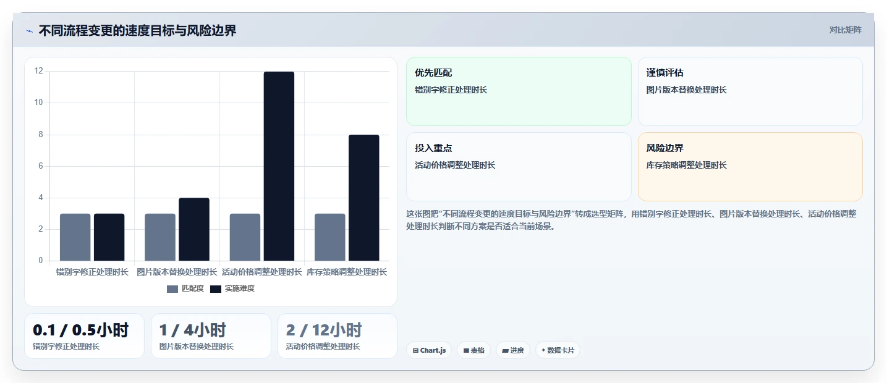Screen dimensions: 887x383
Task: Click the 0.1 / 0.5小时 stat card
Action: coord(84,336)
